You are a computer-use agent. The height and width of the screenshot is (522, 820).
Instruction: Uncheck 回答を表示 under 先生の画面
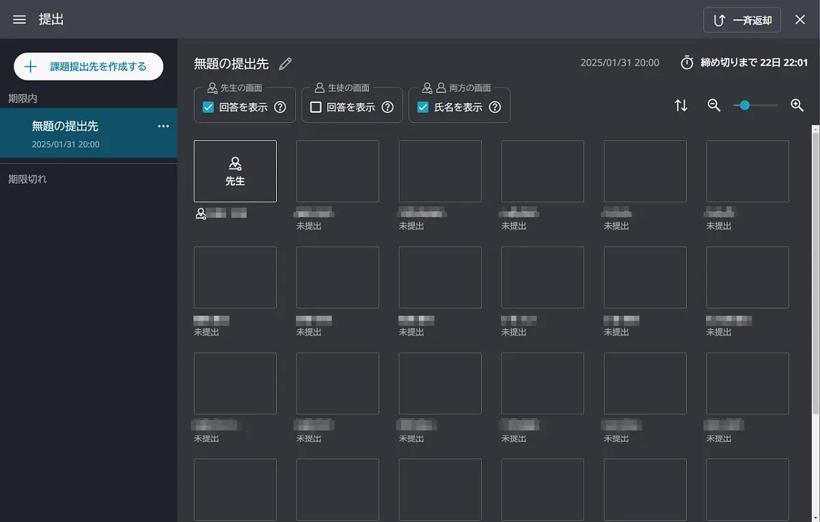pos(208,106)
